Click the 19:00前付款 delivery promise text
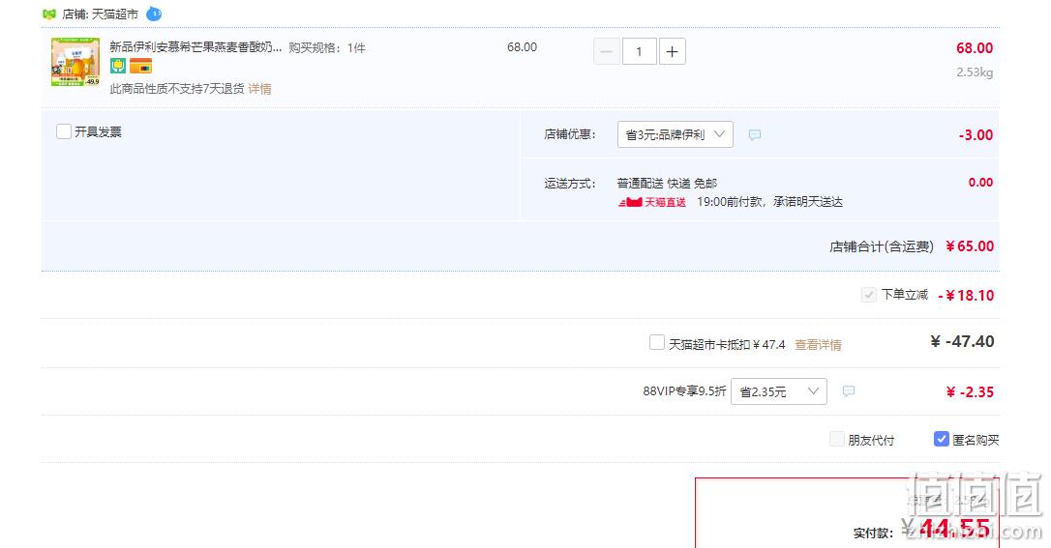Screen dimensions: 1051x548 (769, 202)
